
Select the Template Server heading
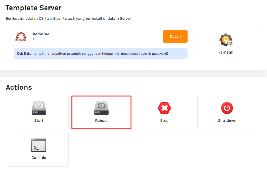(33, 8)
